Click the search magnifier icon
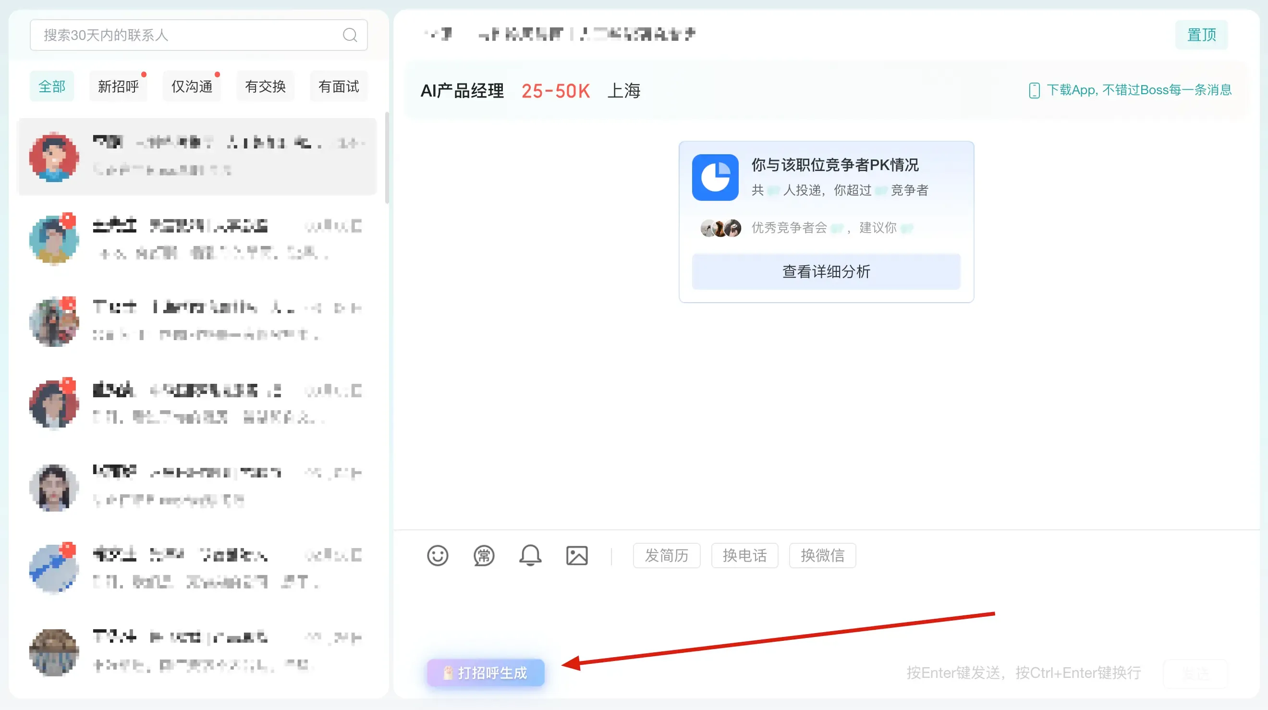This screenshot has height=710, width=1268. click(350, 35)
